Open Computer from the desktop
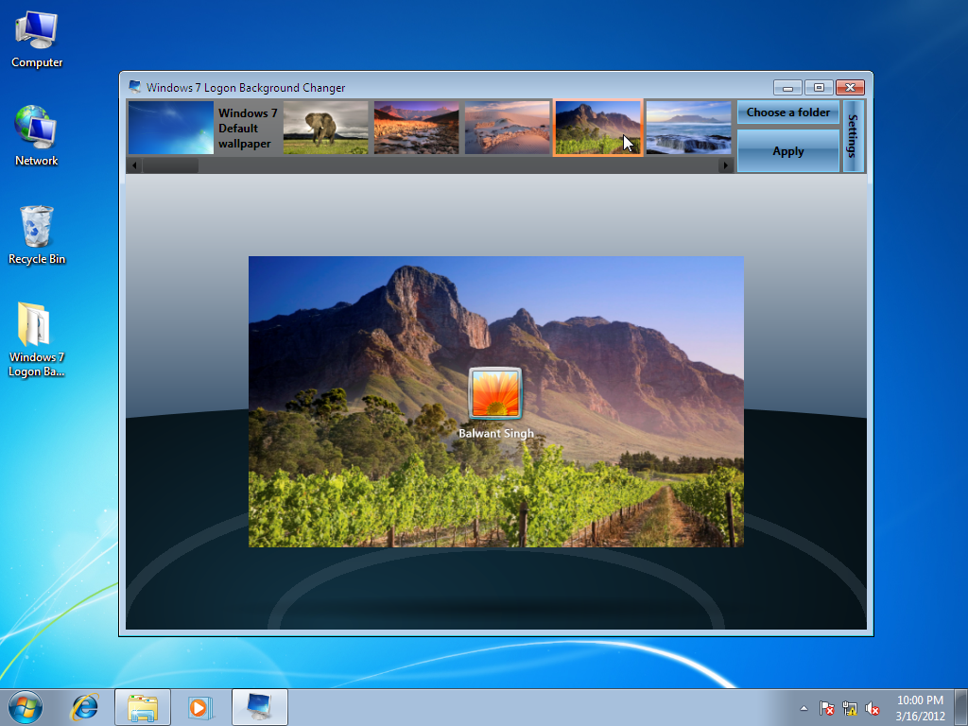The width and height of the screenshot is (968, 726). 36,36
